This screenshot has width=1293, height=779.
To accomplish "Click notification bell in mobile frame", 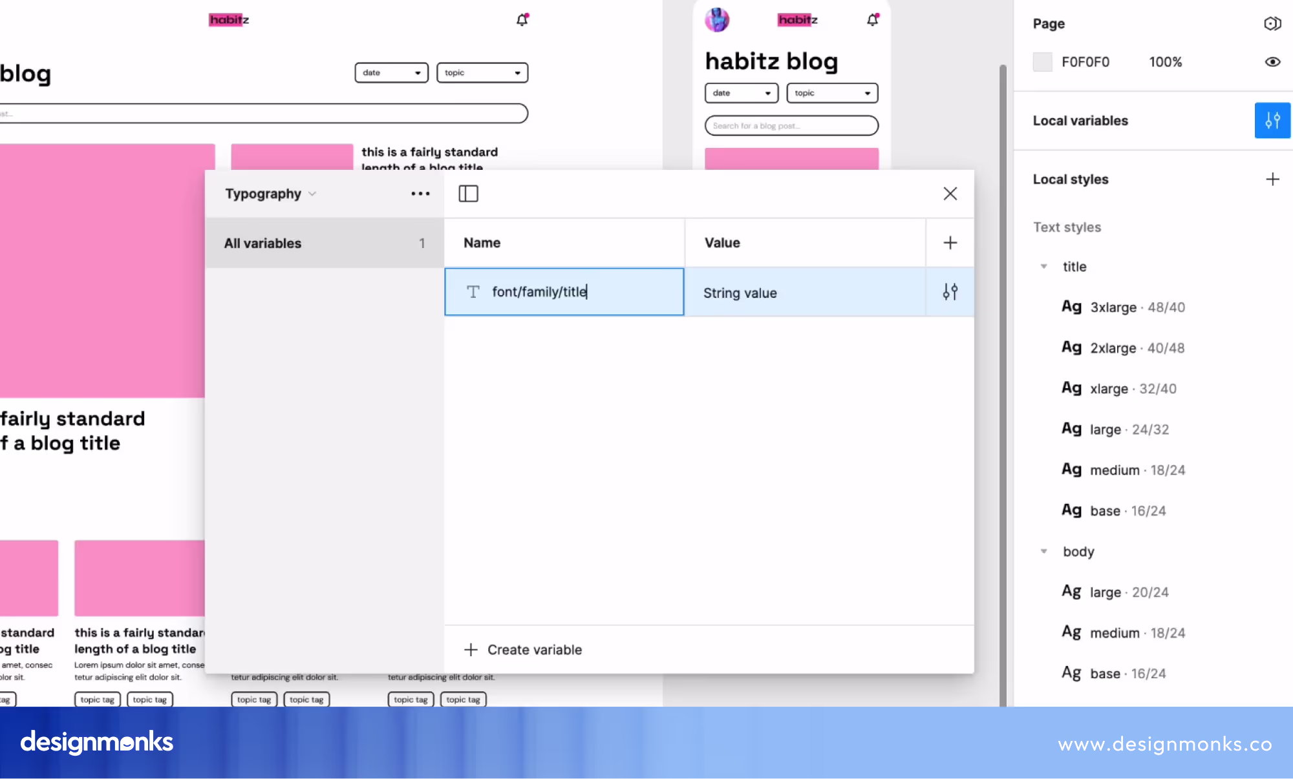I will point(873,19).
